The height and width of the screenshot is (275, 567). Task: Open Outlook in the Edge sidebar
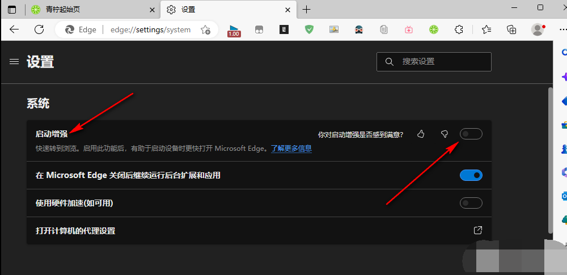(x=564, y=196)
